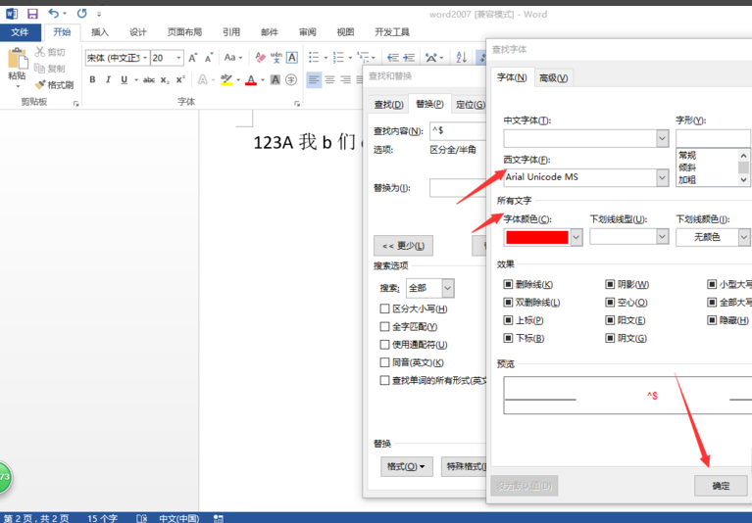Open the 文件 File tab
Viewport: 752px width, 523px height.
point(20,32)
